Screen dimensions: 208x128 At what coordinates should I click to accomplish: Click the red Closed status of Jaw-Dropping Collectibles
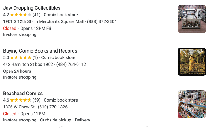pyautogui.click(x=10, y=28)
